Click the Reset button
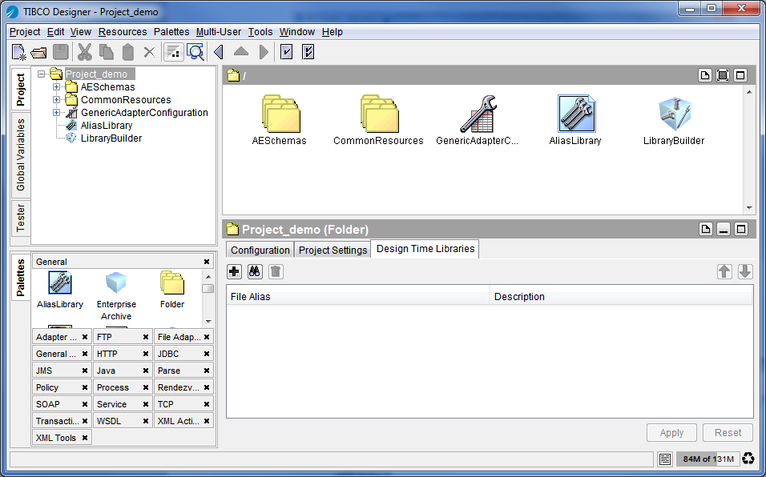 point(728,433)
